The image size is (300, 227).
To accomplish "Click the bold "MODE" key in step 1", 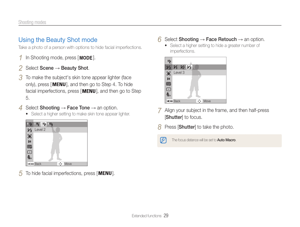I will [86, 58].
